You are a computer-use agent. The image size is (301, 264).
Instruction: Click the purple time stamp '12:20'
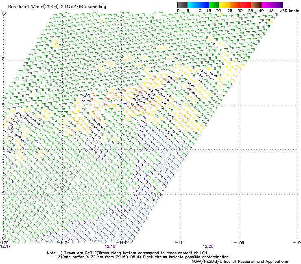[208, 247]
